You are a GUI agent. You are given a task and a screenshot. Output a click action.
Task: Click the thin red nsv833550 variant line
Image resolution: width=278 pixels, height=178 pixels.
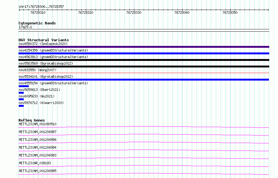click(144, 73)
